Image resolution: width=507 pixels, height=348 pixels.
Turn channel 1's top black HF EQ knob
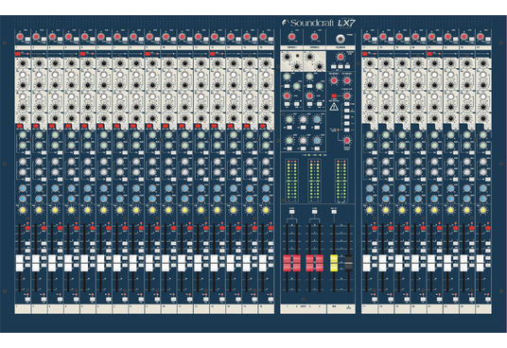pos(23,63)
